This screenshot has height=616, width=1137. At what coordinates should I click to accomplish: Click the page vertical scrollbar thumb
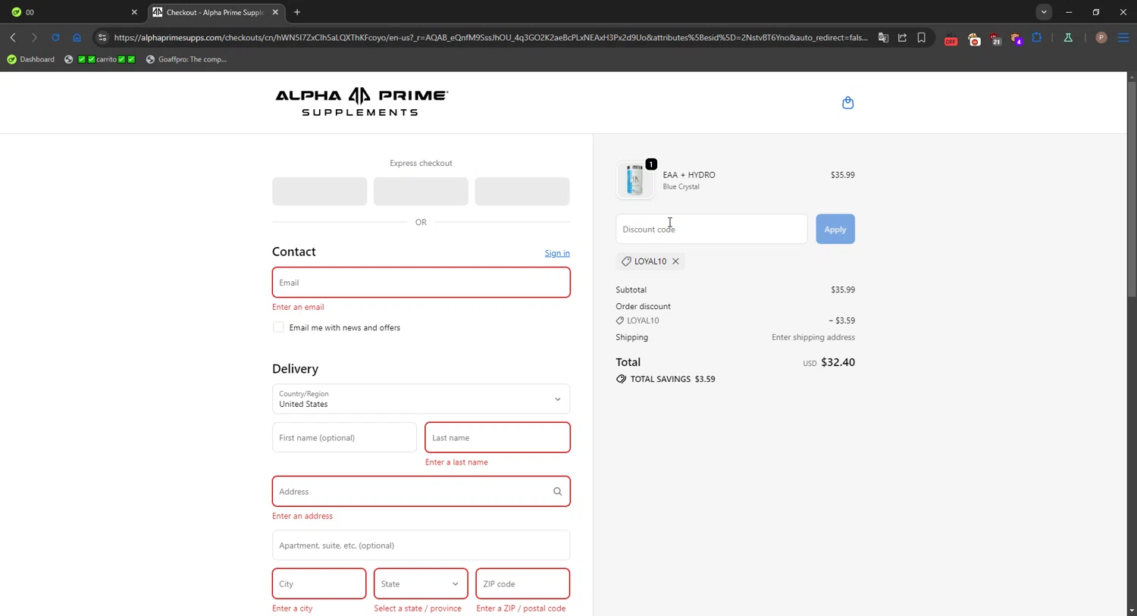pos(1132,188)
